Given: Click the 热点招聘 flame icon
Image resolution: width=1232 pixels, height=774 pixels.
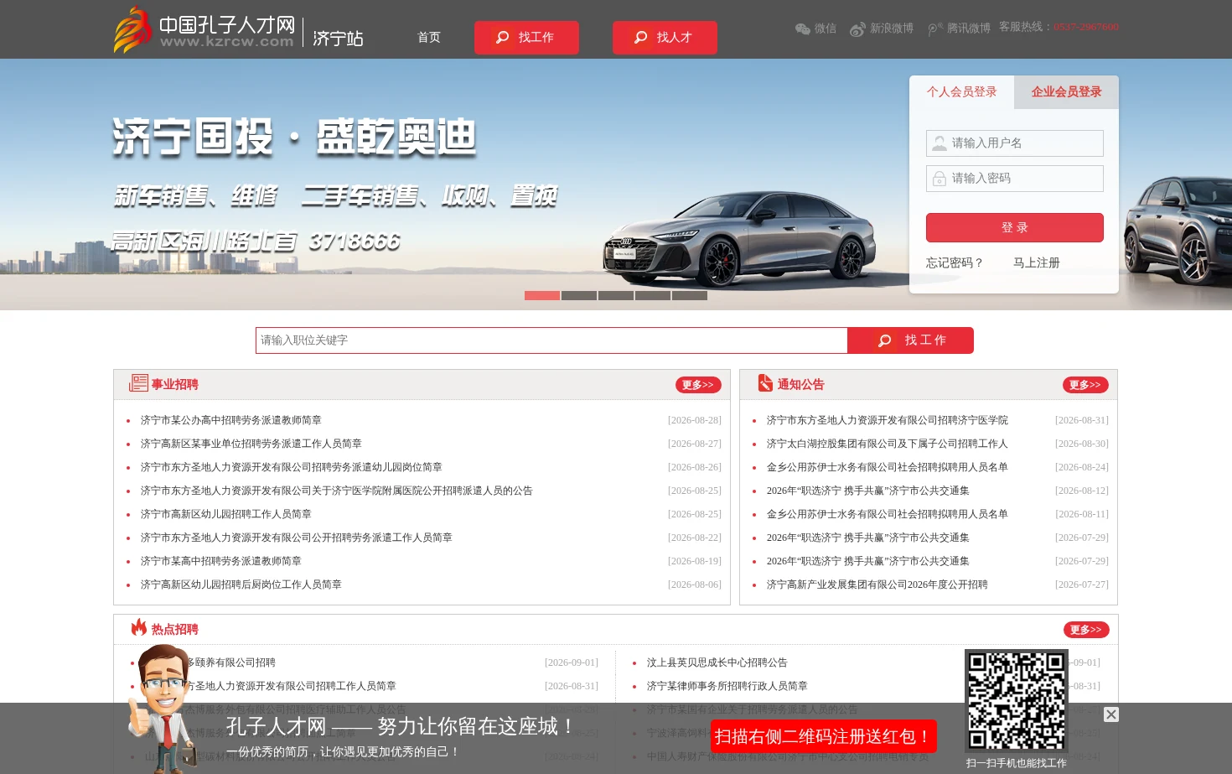Looking at the screenshot, I should coord(139,627).
